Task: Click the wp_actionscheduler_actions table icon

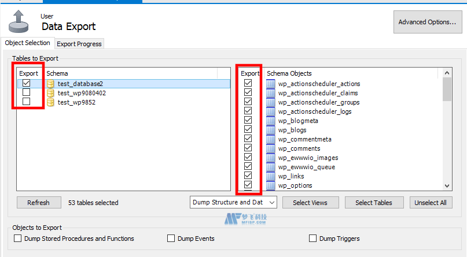Action: 270,84
